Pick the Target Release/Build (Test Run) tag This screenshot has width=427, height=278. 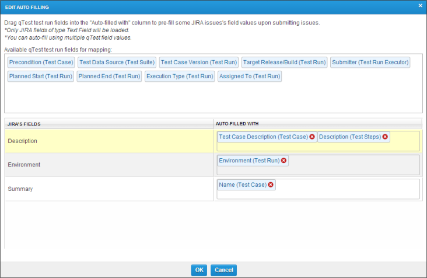click(x=283, y=62)
